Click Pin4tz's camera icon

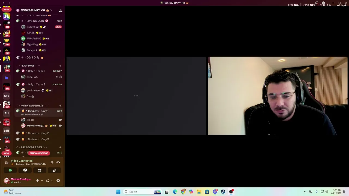pyautogui.click(x=60, y=120)
